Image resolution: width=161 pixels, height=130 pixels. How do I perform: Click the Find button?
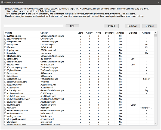72,26
